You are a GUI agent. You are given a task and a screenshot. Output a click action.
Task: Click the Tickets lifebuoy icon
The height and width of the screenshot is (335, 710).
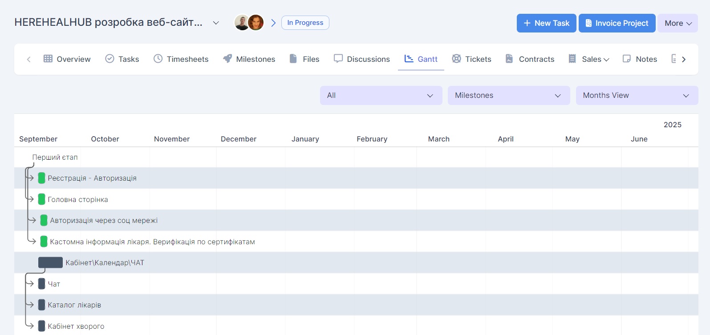[x=456, y=59]
